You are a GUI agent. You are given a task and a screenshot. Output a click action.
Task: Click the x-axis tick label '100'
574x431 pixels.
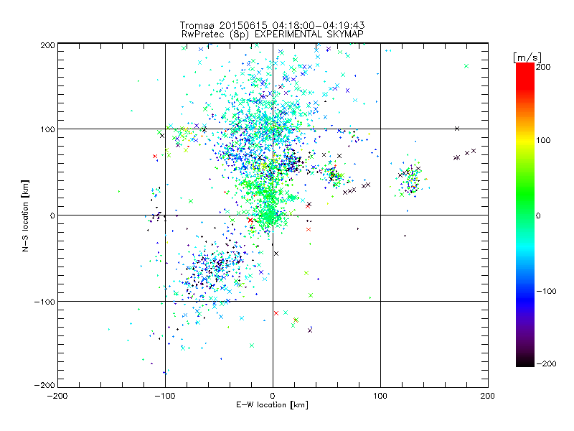click(x=380, y=396)
